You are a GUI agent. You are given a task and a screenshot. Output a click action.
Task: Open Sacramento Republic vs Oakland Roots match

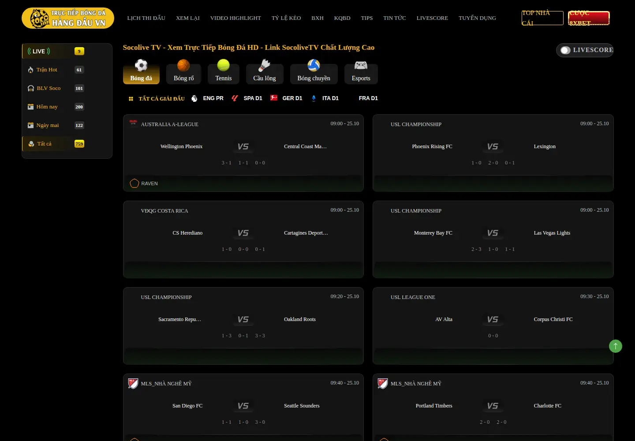pyautogui.click(x=243, y=326)
